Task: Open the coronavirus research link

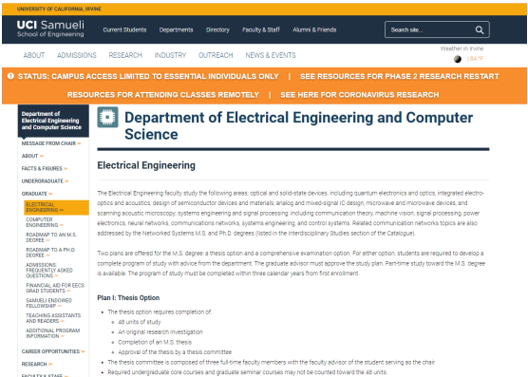Action: [x=360, y=95]
